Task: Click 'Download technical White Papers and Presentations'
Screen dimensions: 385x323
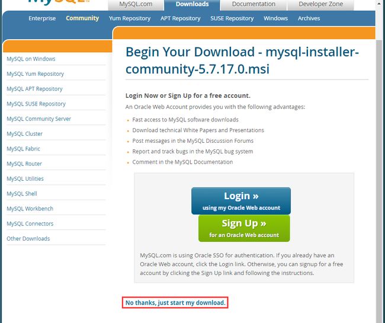Action: [198, 130]
